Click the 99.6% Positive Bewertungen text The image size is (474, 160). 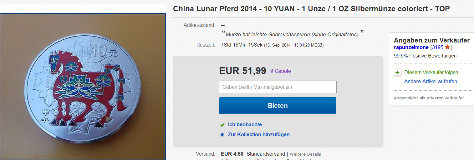(425, 56)
